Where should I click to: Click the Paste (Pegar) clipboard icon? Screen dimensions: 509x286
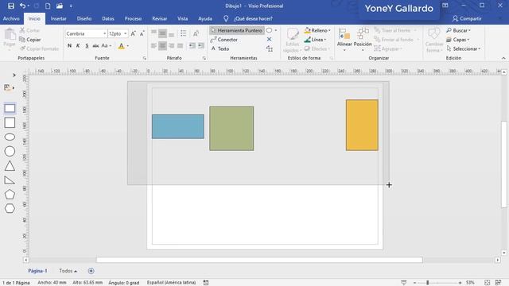click(x=10, y=35)
